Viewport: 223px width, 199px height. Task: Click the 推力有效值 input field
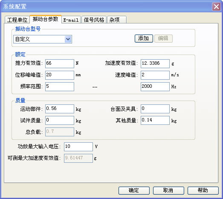coord(60,63)
